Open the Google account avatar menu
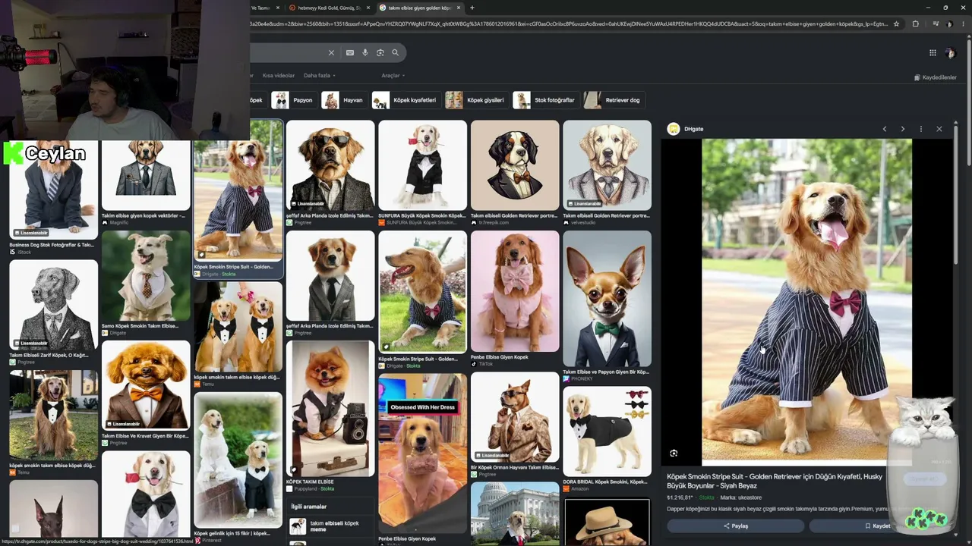The image size is (972, 546). pyautogui.click(x=950, y=52)
